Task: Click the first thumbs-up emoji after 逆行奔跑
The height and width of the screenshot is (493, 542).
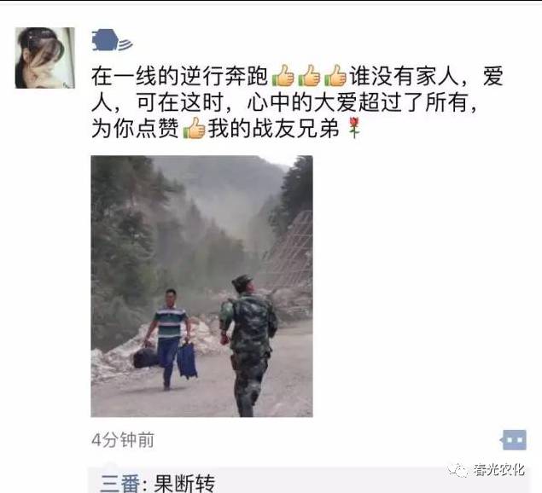Action: (283, 75)
